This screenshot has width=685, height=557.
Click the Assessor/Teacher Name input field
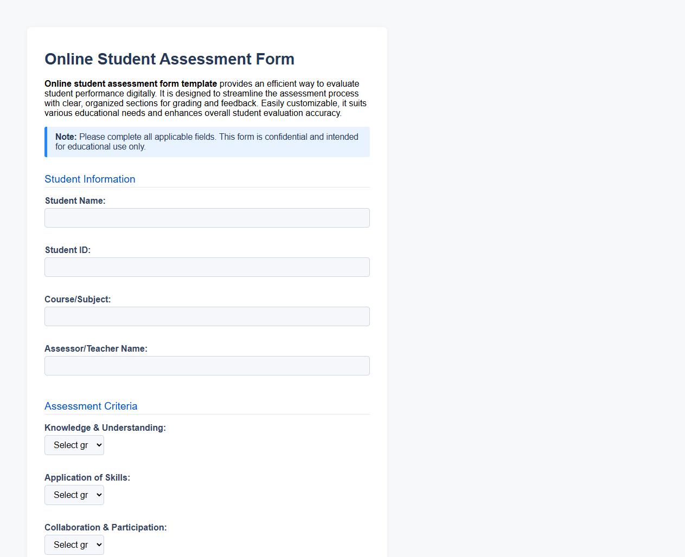[207, 366]
